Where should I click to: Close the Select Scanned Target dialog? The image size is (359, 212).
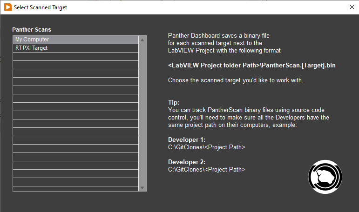point(352,7)
